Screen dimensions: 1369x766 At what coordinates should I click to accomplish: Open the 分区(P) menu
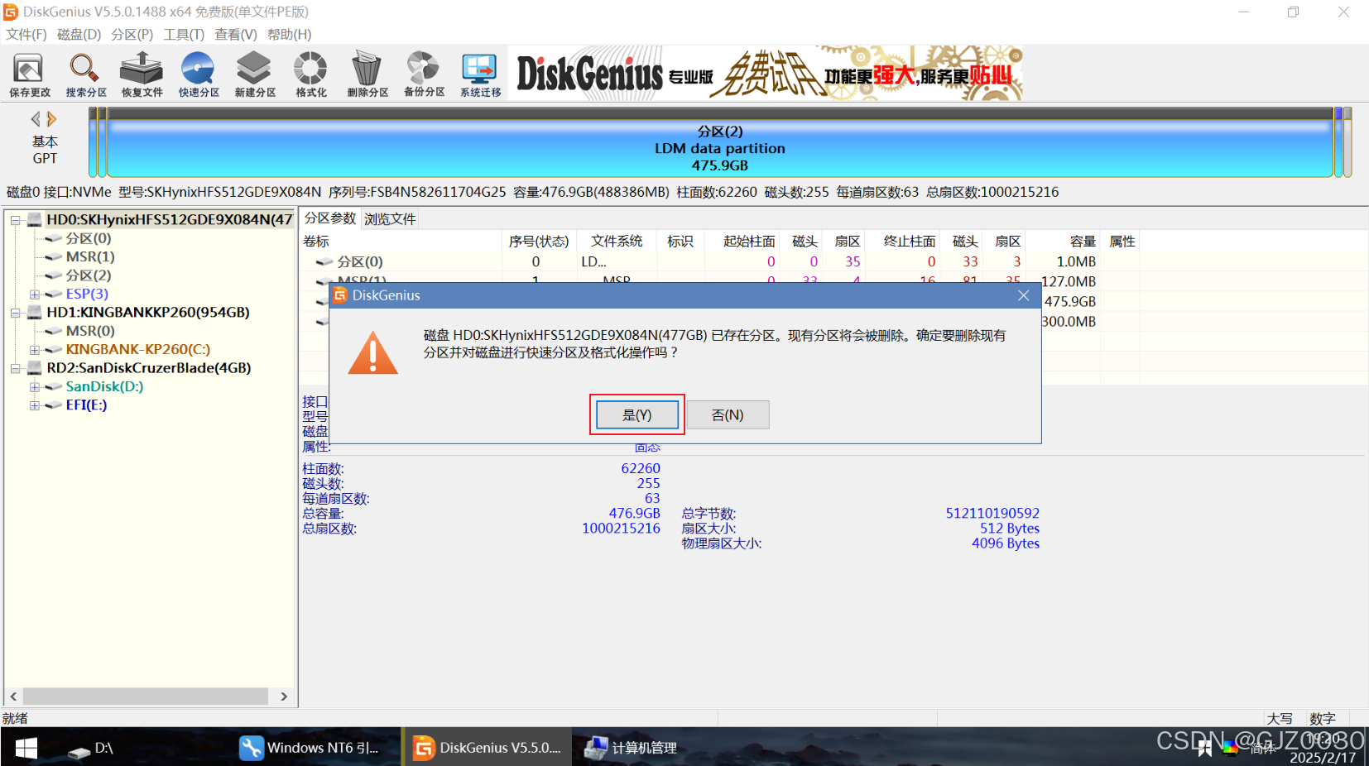click(132, 34)
